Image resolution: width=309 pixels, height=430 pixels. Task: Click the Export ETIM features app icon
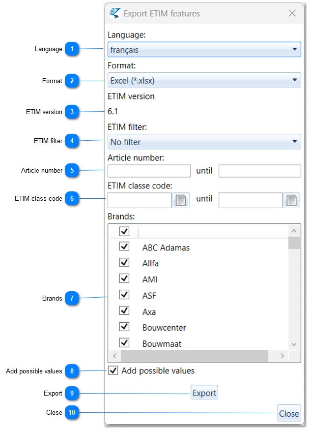coord(115,13)
